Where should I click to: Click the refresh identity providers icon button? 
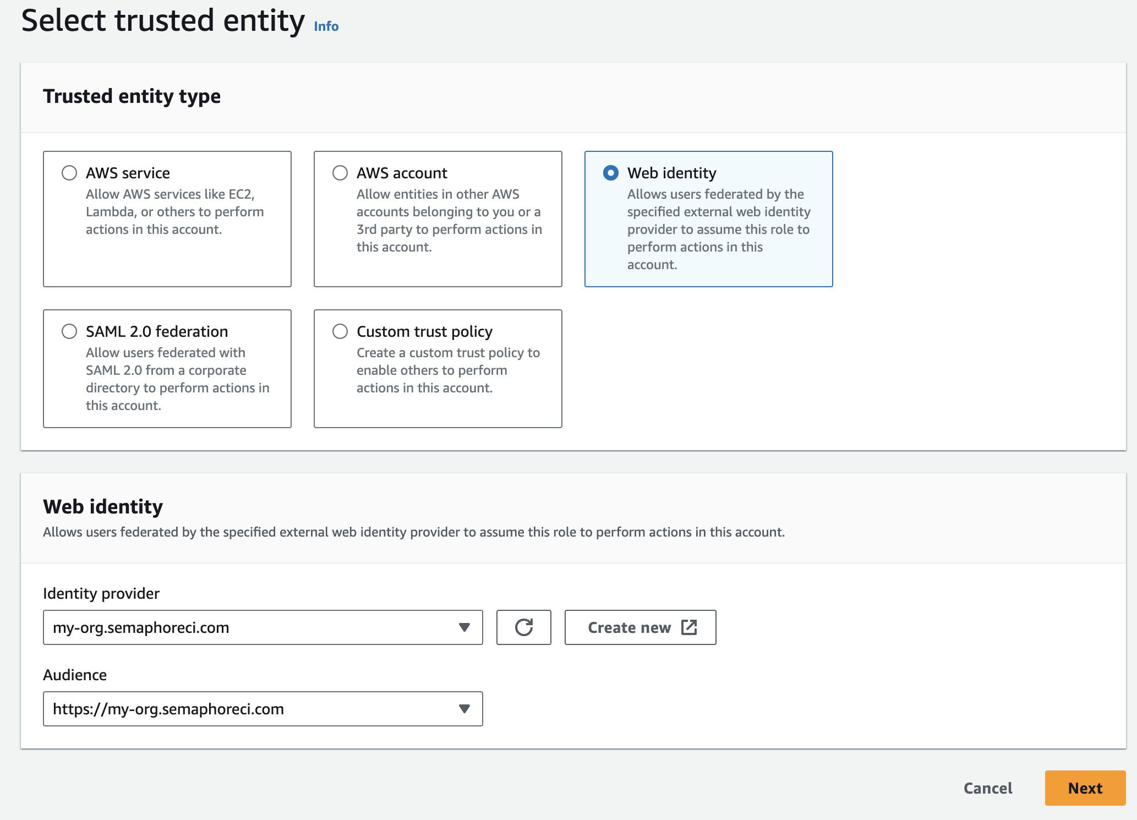coord(524,627)
